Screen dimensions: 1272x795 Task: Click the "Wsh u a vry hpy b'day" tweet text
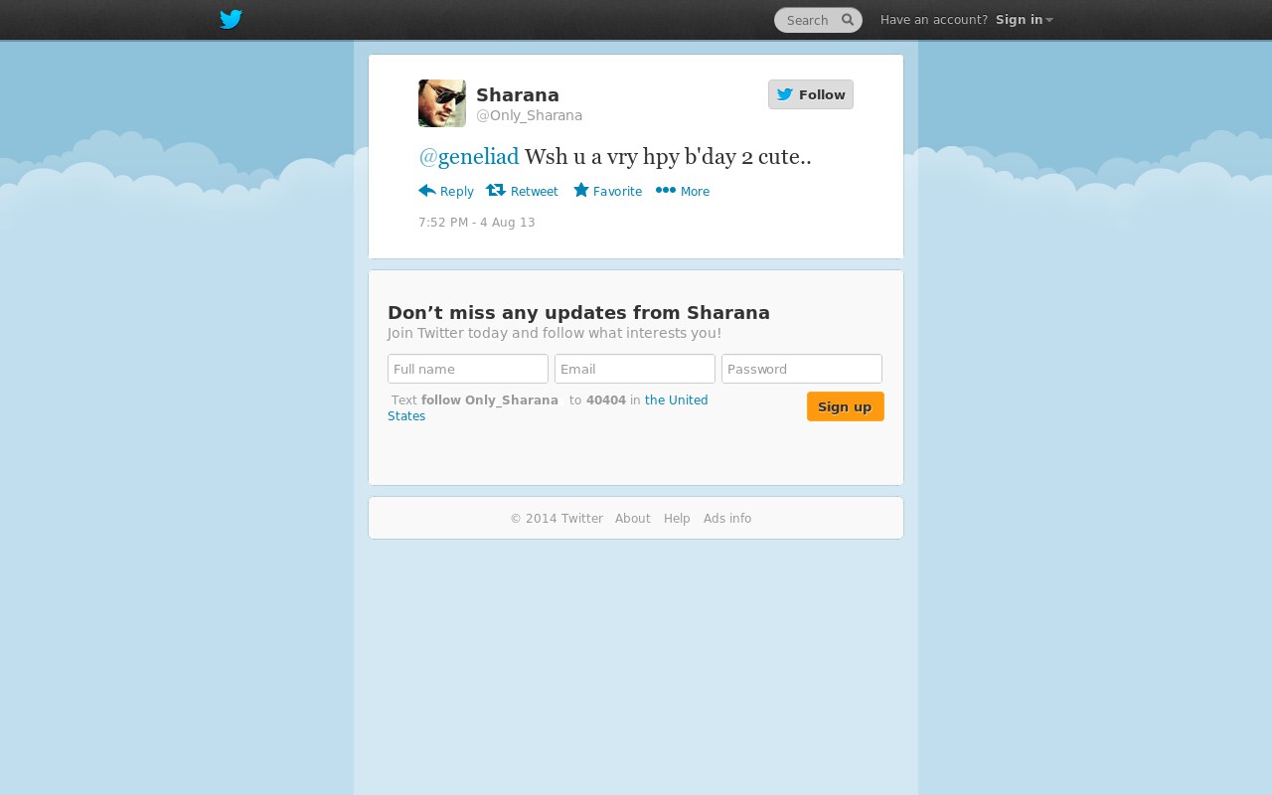[668, 156]
